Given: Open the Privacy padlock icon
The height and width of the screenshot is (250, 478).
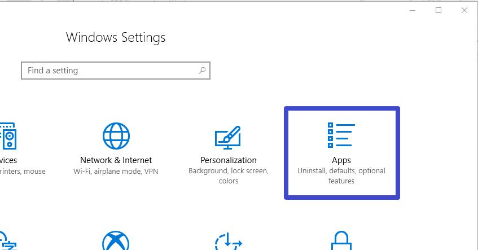Looking at the screenshot, I should pyautogui.click(x=341, y=242).
